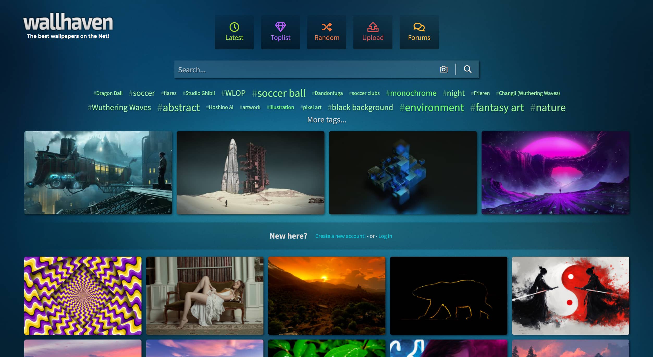Open the steampunk airship wallpaper thumbnail
Viewport: 653px width, 357px height.
click(x=98, y=173)
